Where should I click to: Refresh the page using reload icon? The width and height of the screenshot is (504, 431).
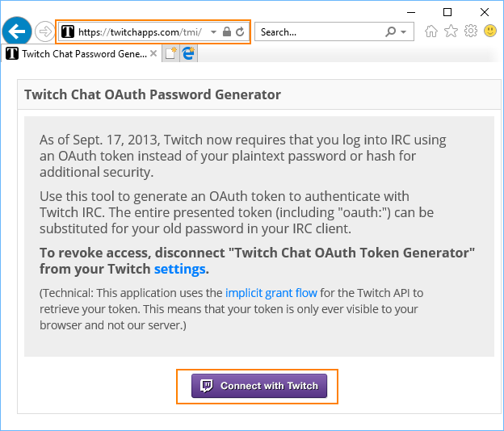point(240,31)
